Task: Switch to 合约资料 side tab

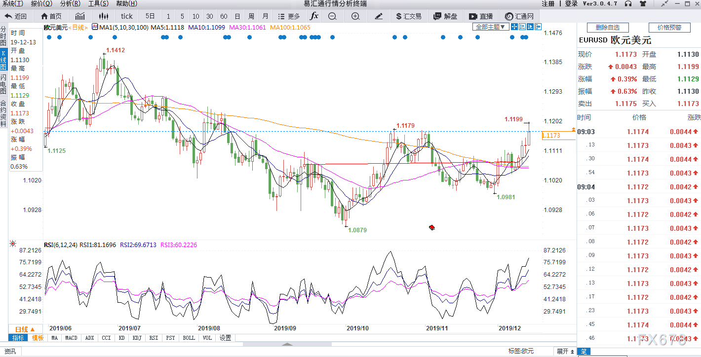Action: [x=3, y=113]
